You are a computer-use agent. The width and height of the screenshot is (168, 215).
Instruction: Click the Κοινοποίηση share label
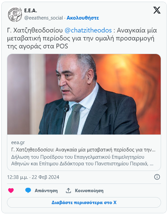tap(89, 190)
